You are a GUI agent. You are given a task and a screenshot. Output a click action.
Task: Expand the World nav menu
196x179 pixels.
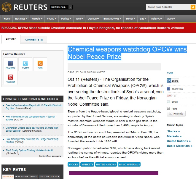pos(52,19)
